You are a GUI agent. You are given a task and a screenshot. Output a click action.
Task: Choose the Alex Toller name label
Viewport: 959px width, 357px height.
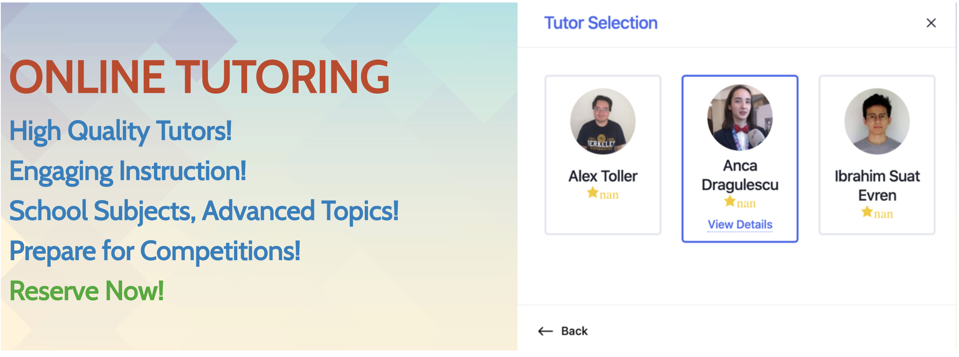603,176
